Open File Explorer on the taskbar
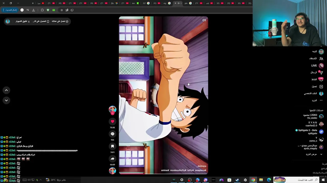 261,180
